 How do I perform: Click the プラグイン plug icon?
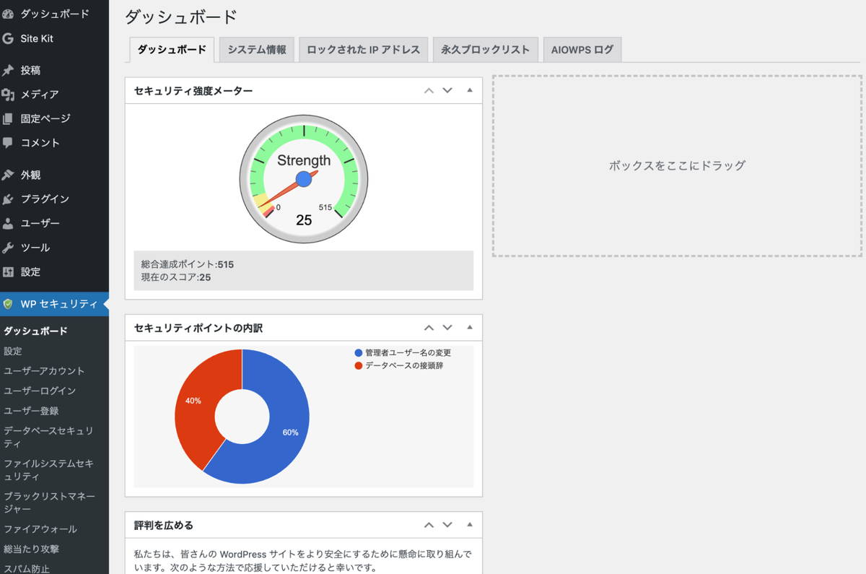10,199
